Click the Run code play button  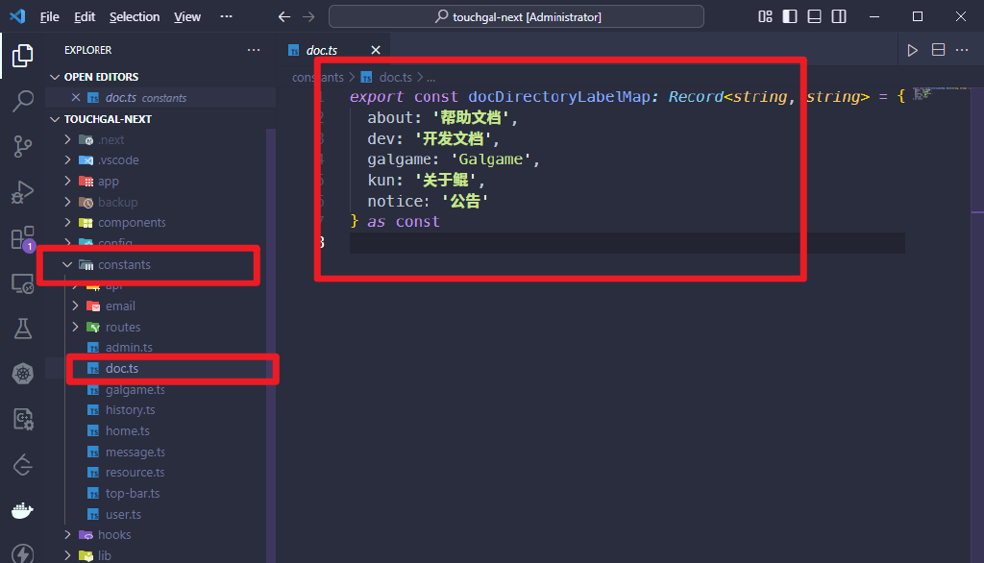(x=912, y=50)
